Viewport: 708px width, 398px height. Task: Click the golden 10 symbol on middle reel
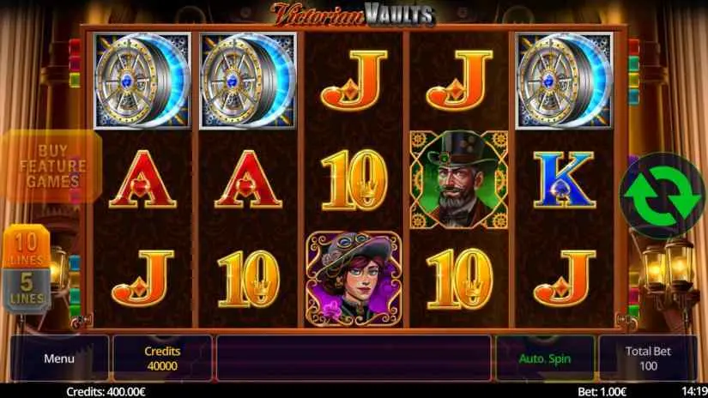pos(354,179)
